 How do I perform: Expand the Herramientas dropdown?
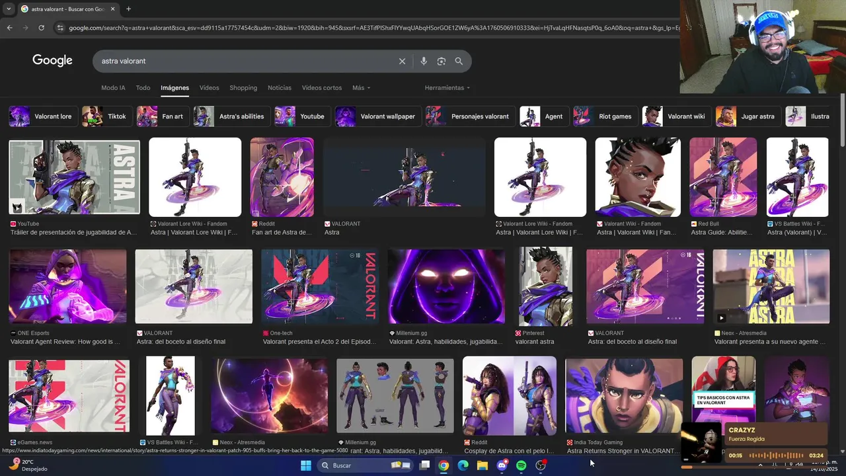pos(447,88)
